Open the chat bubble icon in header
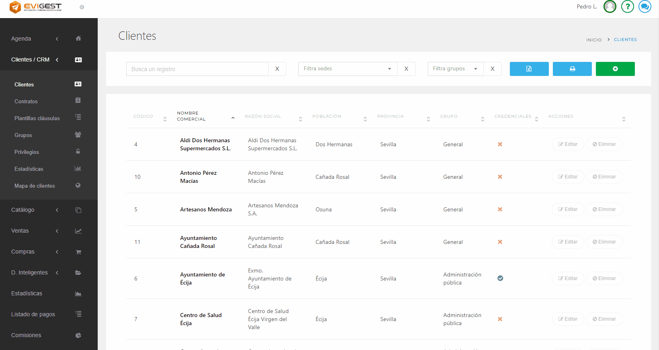659x350 pixels. 645,6
